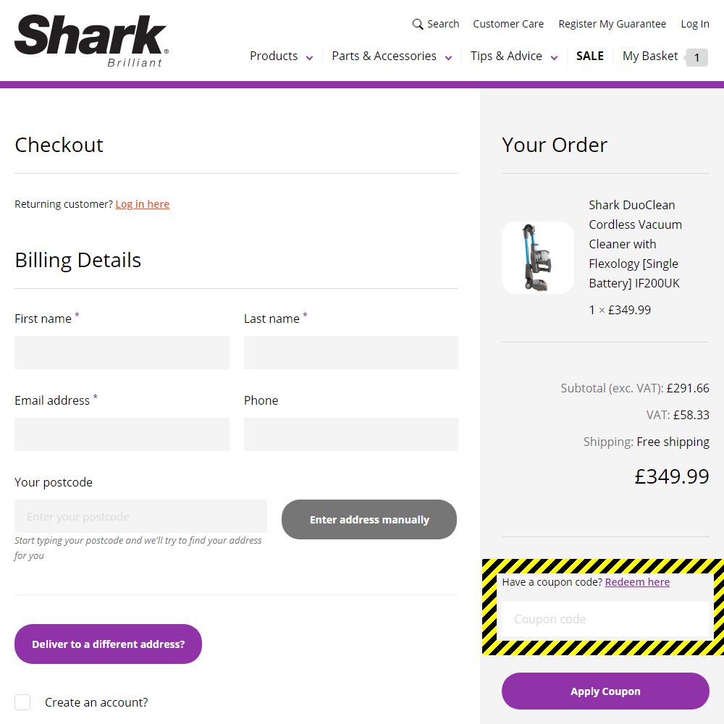Click Redeem here for coupon code
Viewport: 724px width, 724px height.
[x=637, y=582]
